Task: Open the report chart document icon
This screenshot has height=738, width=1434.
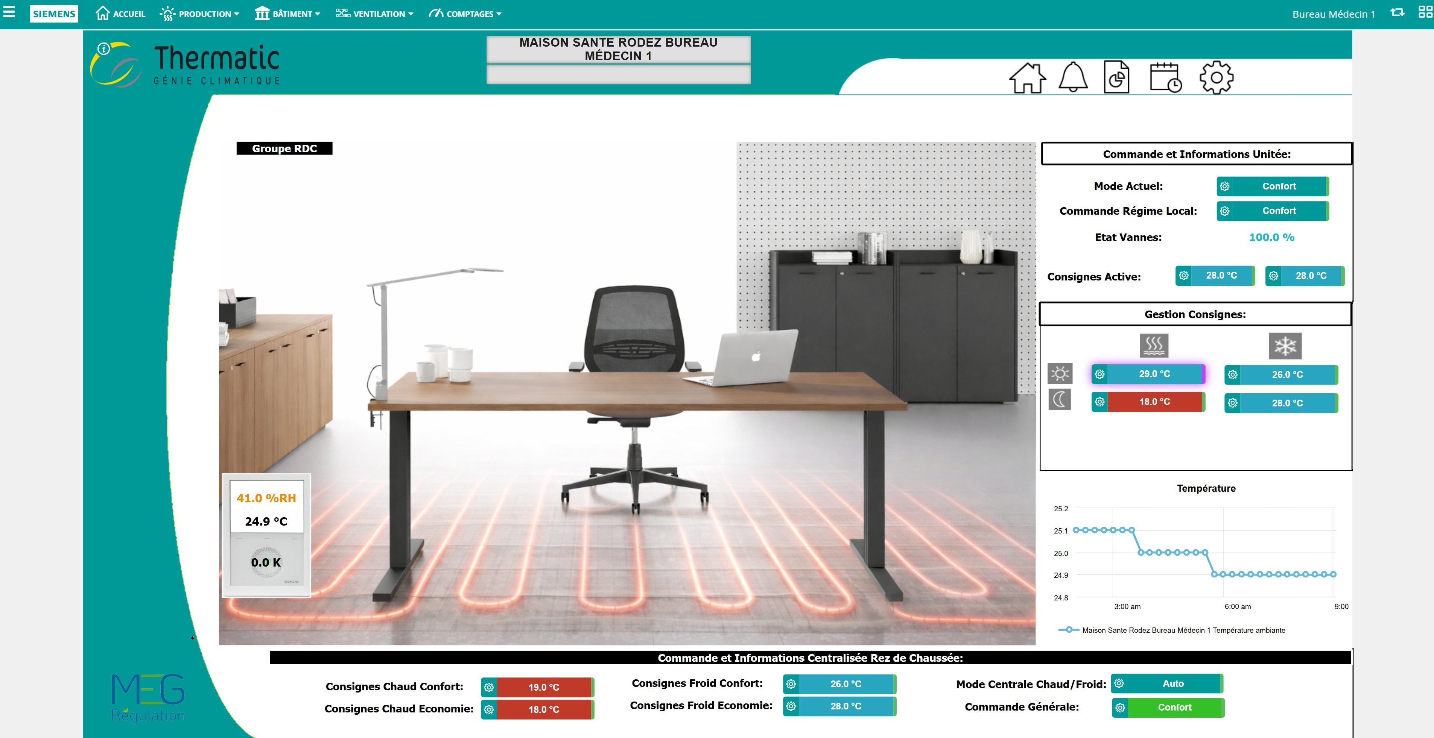Action: tap(1116, 77)
